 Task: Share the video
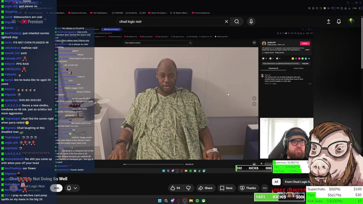coord(205,188)
